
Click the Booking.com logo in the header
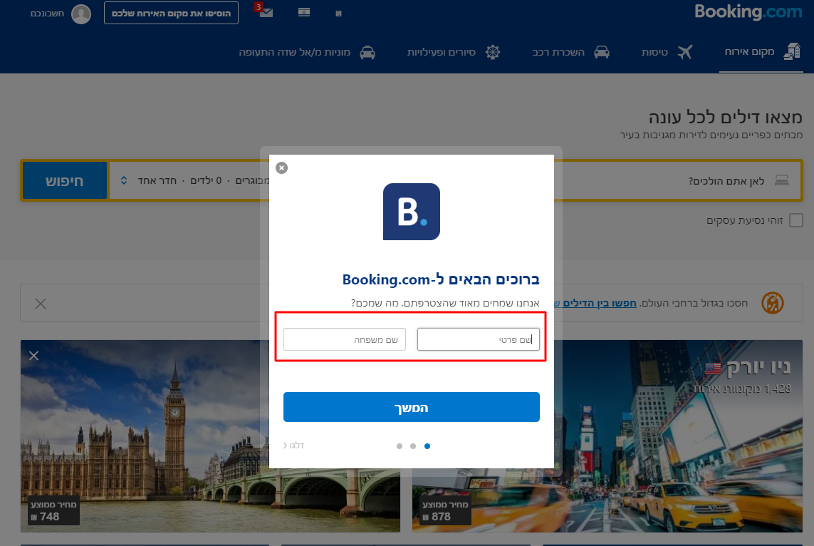click(748, 12)
